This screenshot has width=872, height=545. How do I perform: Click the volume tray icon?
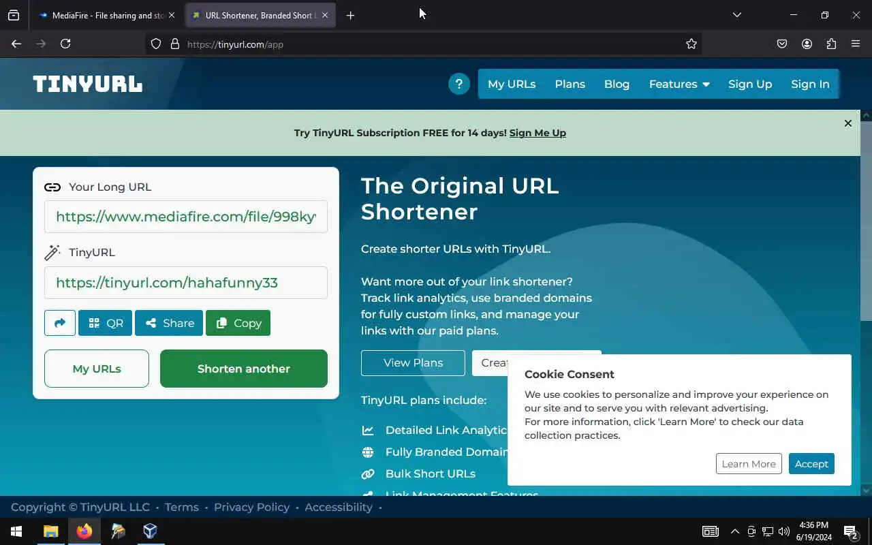784,531
